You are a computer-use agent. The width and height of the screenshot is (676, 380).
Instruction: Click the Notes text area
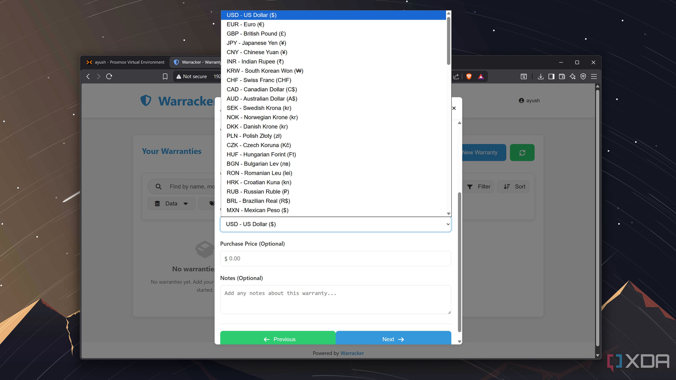336,299
